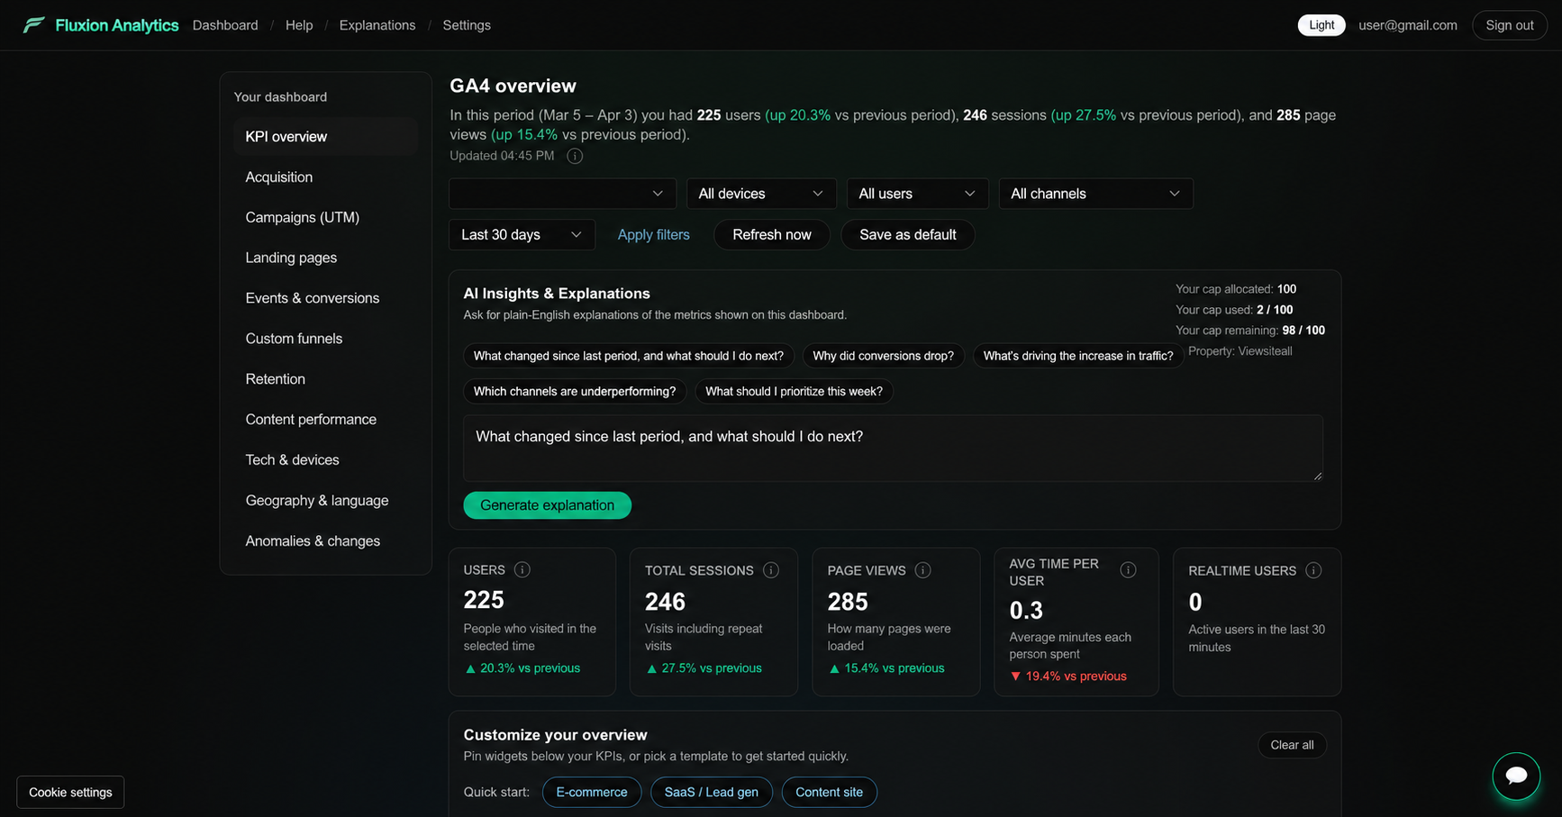
Task: Open Events & conversions in the sidebar
Action: (325, 298)
